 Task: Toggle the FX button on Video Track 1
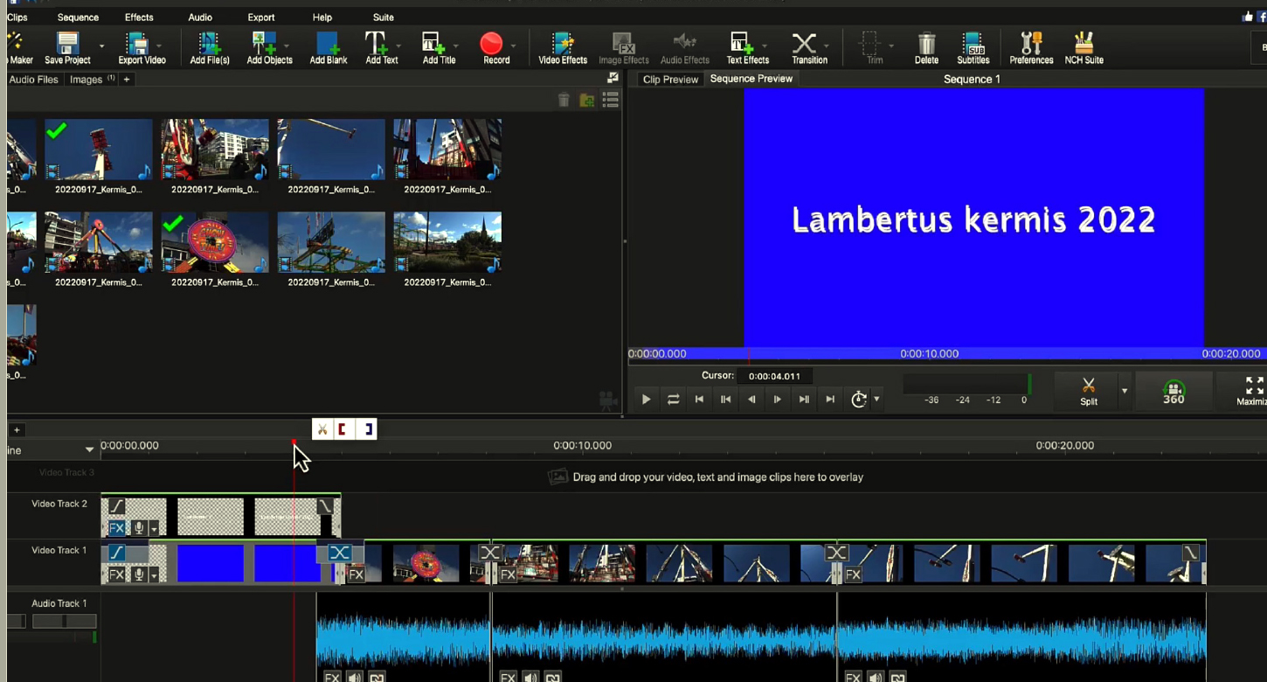click(x=116, y=574)
